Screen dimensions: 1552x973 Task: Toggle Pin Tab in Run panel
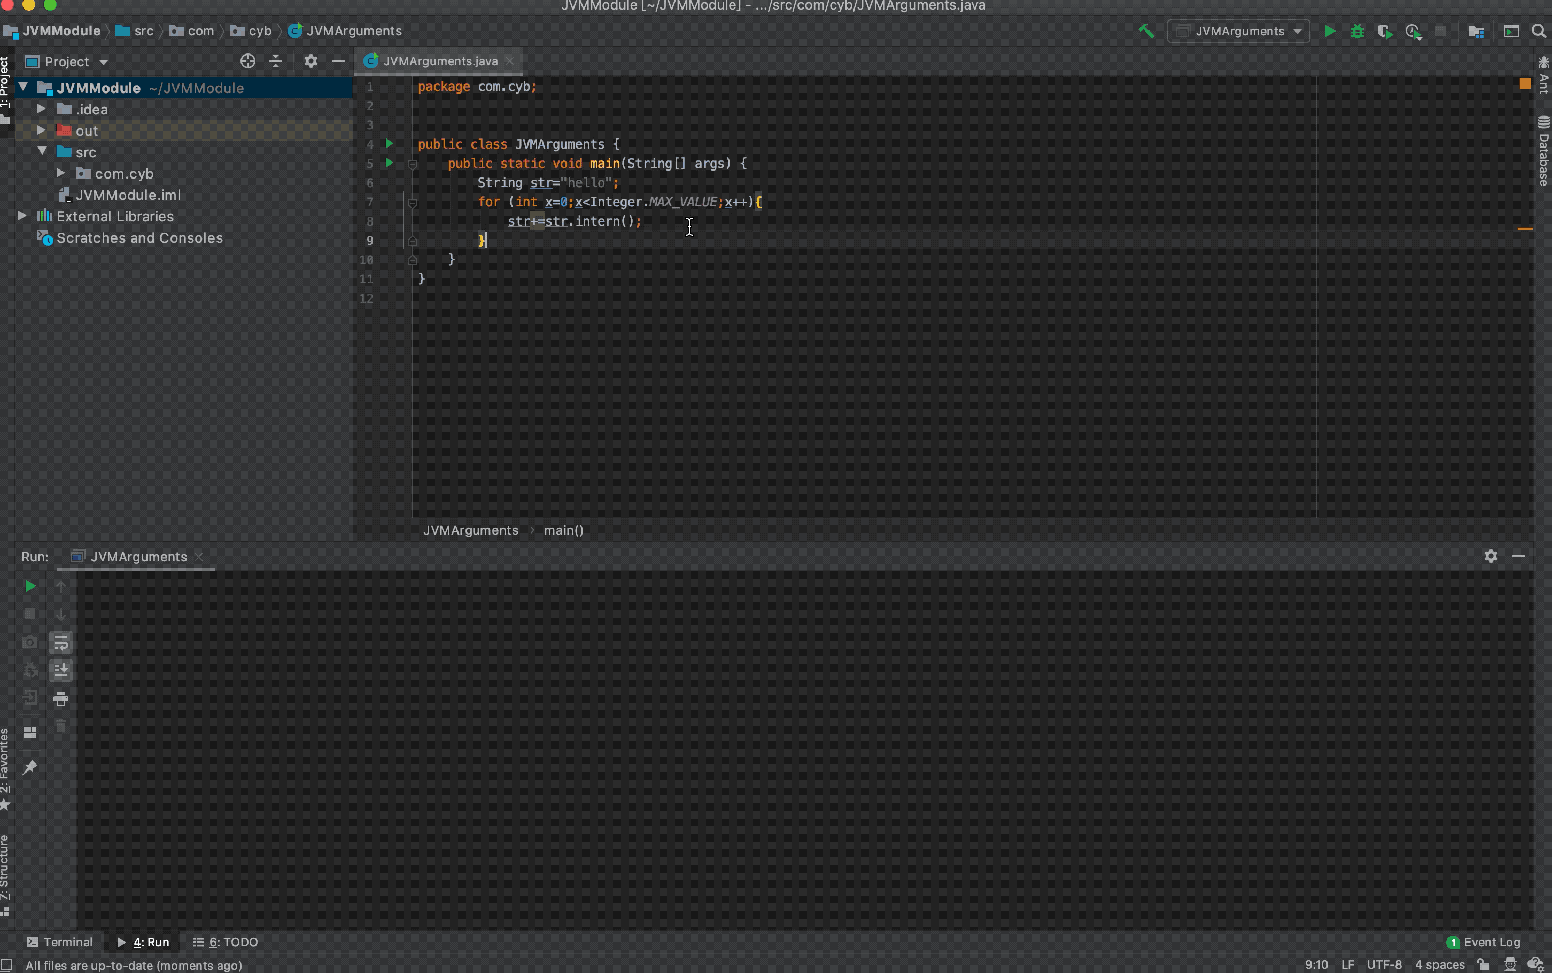pos(29,767)
